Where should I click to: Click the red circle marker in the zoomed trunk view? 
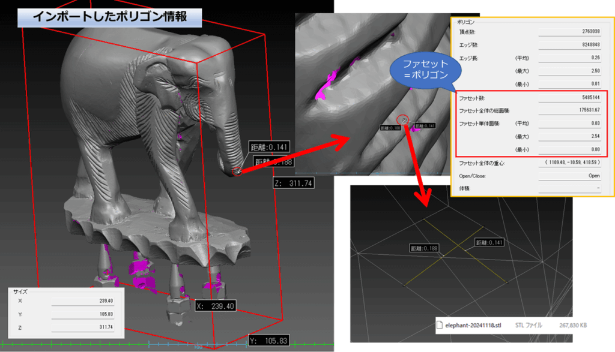coord(404,120)
